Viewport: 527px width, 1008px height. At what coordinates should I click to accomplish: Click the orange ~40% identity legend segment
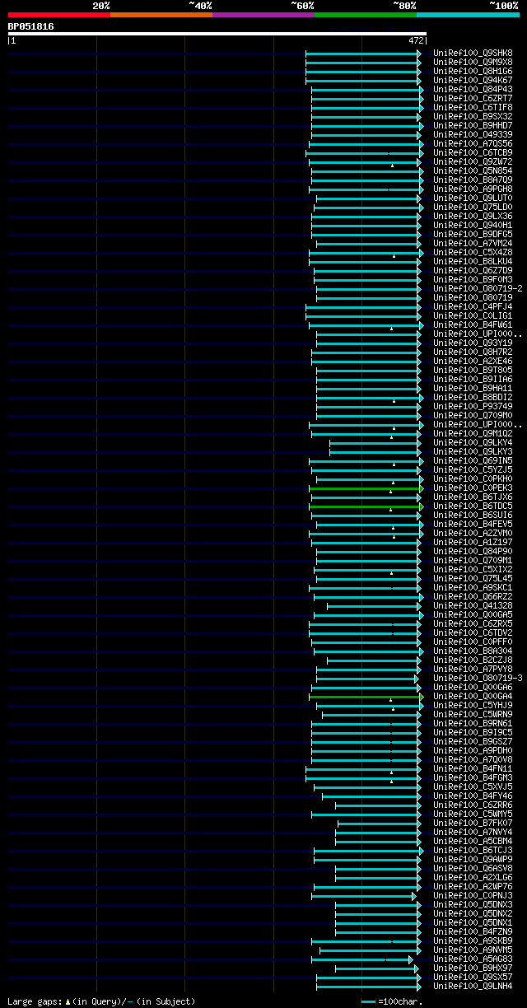(161, 15)
